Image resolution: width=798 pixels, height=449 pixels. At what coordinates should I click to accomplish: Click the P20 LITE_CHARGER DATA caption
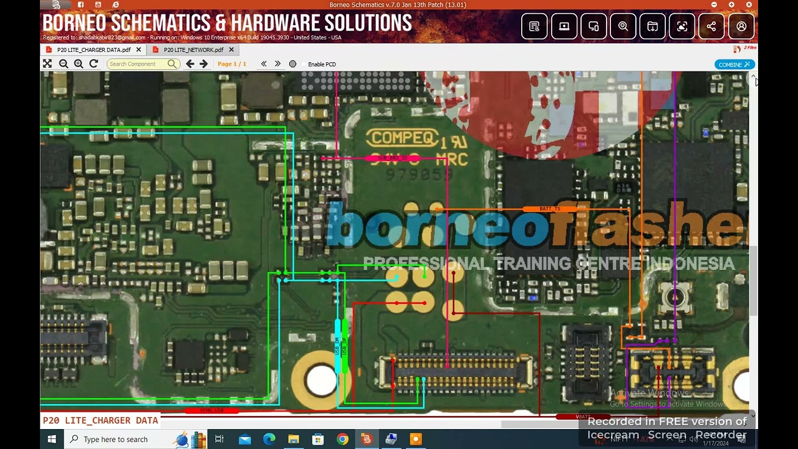pyautogui.click(x=100, y=420)
